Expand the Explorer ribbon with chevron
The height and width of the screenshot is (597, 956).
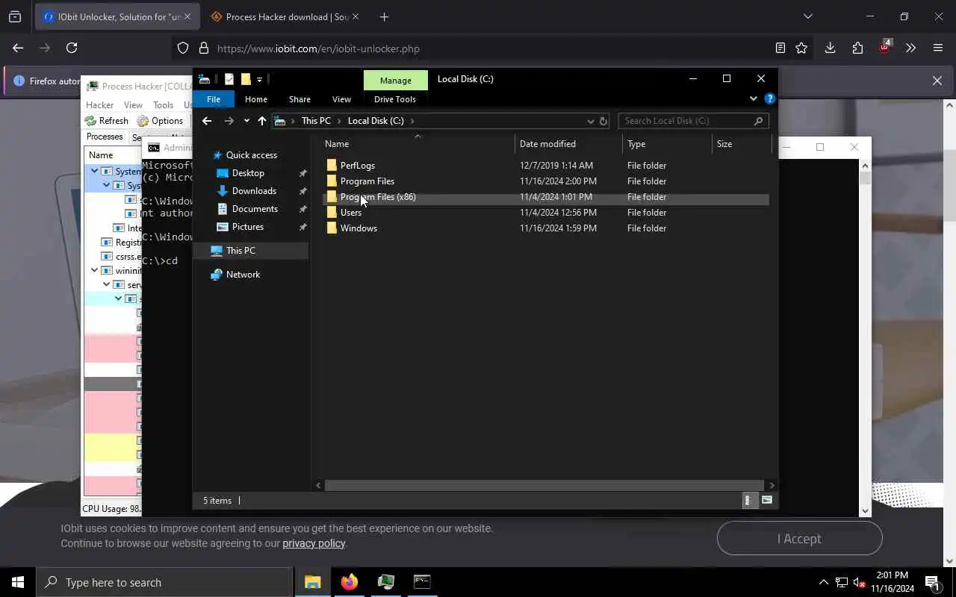coord(753,99)
